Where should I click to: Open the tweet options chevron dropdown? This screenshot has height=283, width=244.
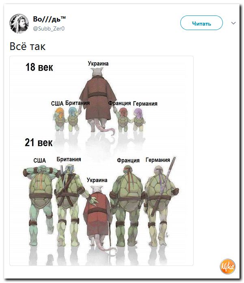click(x=233, y=23)
